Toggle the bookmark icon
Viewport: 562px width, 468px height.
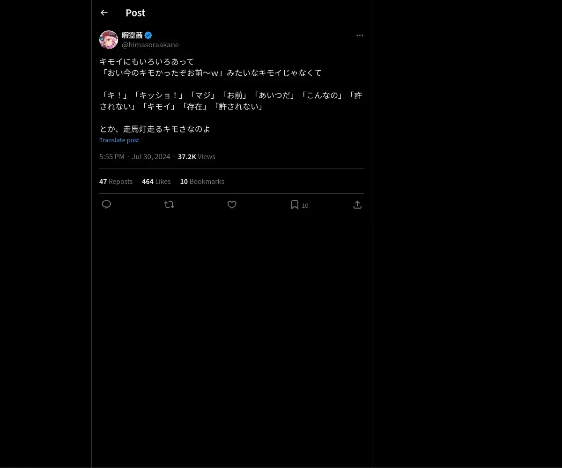point(295,205)
